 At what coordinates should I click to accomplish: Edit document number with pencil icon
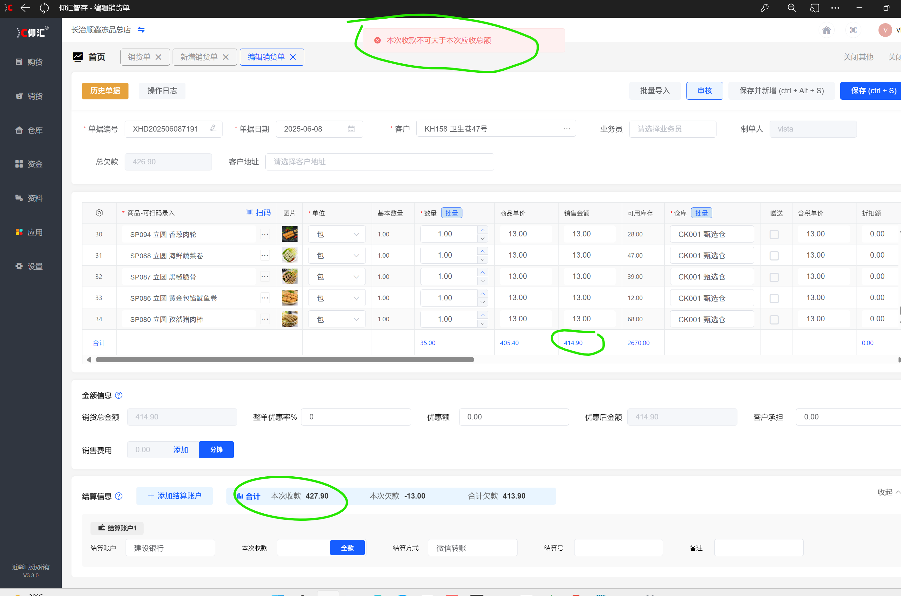pos(213,128)
